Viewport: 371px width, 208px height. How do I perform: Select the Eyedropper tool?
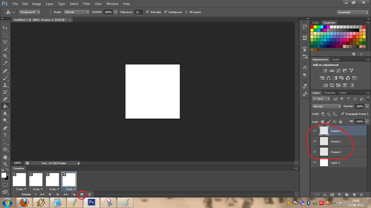click(5, 63)
